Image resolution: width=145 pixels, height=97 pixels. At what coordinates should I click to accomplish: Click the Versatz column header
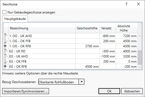[x=108, y=28]
